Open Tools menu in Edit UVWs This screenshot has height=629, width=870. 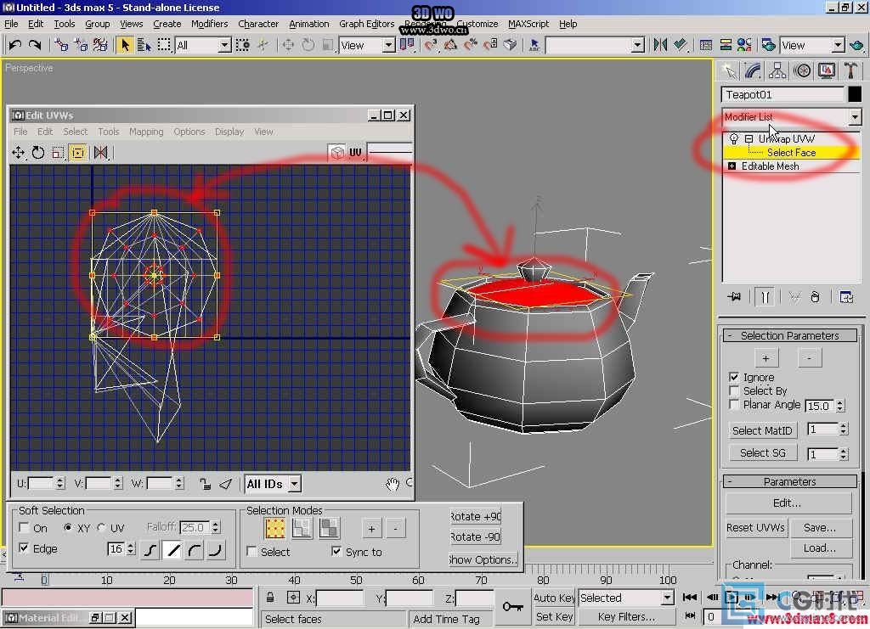(x=108, y=132)
